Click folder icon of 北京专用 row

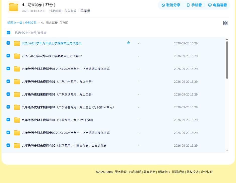[x=17, y=145]
